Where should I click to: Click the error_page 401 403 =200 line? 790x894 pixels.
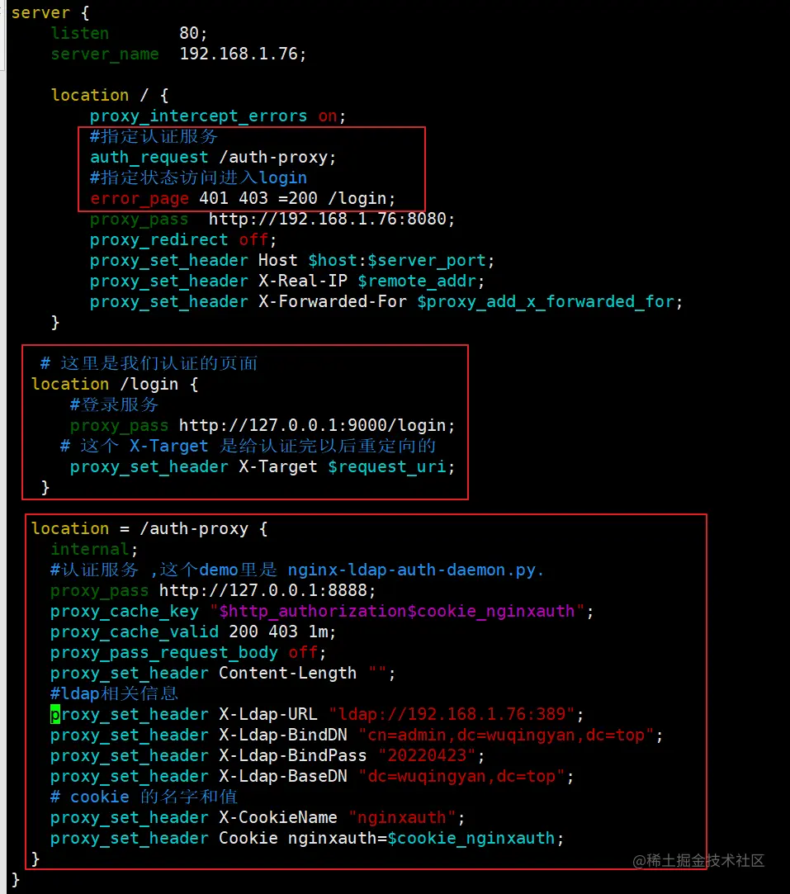coord(243,198)
